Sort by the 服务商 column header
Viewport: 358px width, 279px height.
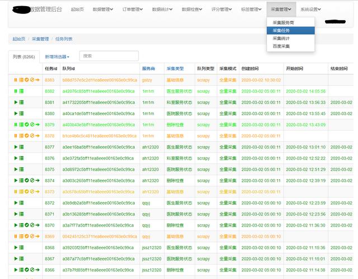[x=149, y=69]
